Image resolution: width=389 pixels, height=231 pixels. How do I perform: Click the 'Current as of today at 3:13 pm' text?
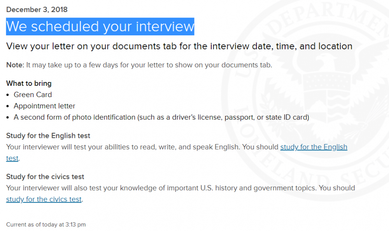pyautogui.click(x=46, y=224)
